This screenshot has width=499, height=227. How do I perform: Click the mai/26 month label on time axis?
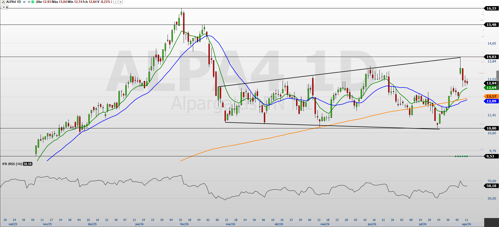(325, 224)
